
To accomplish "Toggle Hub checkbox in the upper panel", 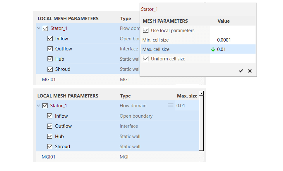I will click(x=50, y=59).
